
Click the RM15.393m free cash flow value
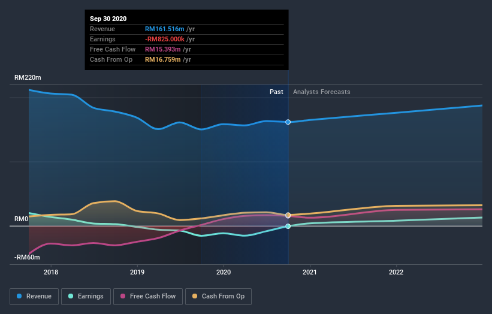click(163, 49)
